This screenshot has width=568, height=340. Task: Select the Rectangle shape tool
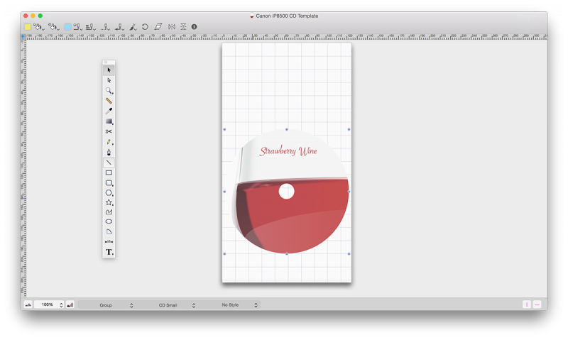point(109,172)
